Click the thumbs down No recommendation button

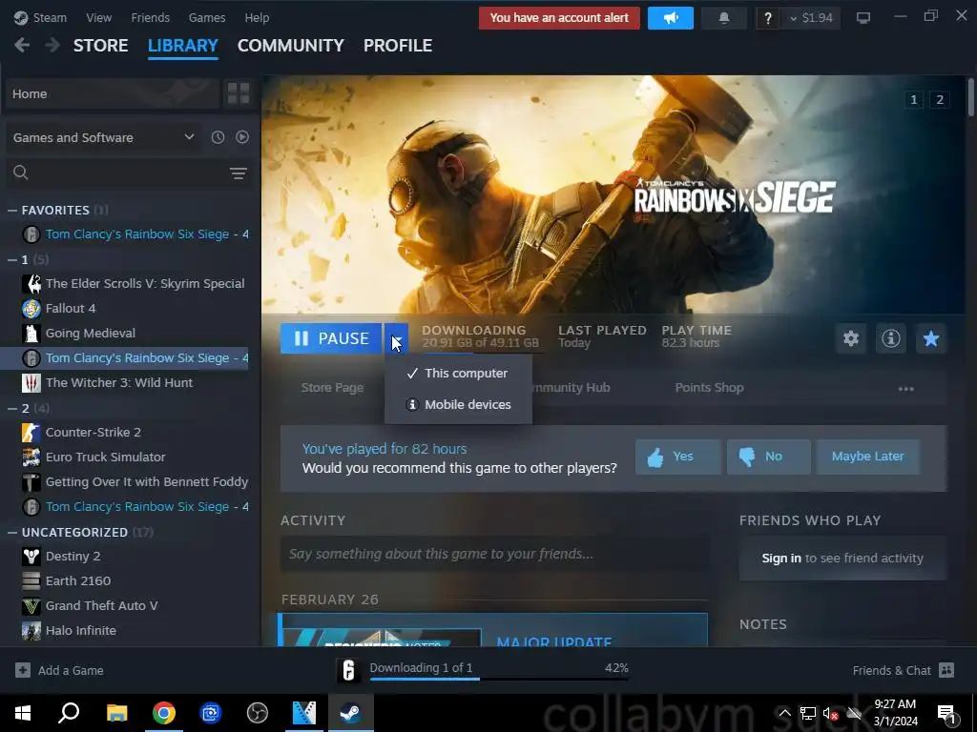[x=768, y=457]
